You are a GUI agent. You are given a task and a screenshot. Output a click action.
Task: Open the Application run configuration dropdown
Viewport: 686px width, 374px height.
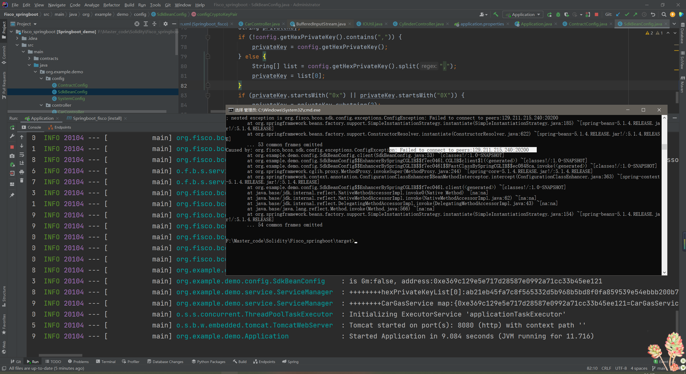click(x=523, y=14)
